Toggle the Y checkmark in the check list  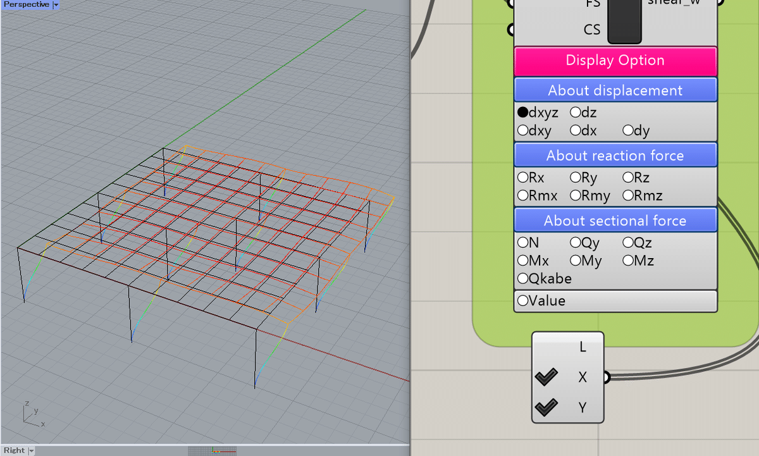(x=546, y=408)
